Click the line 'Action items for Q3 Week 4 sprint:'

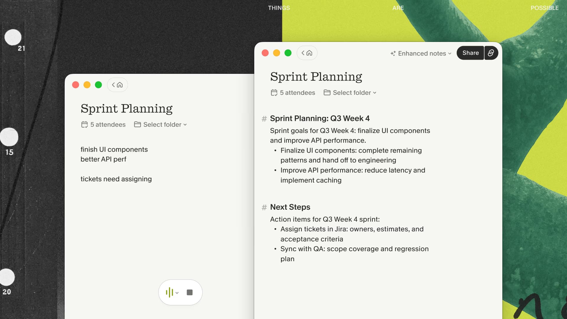(x=325, y=219)
